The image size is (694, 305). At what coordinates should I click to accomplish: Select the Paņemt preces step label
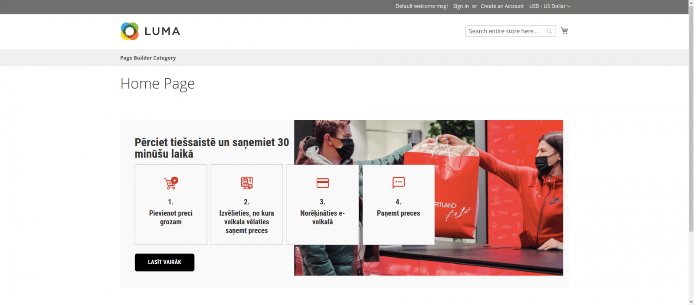399,213
